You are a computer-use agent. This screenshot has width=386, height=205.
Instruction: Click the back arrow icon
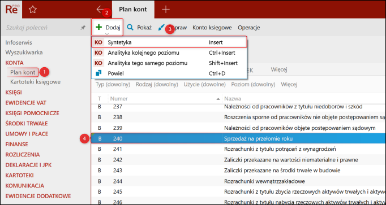100,10
